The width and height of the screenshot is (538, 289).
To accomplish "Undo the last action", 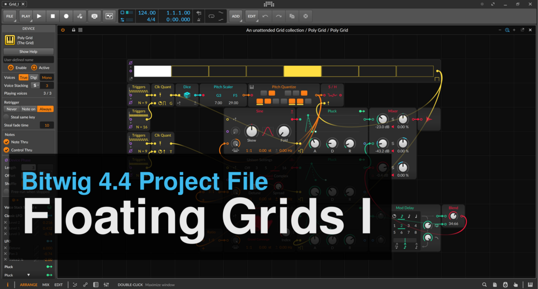I will click(265, 16).
